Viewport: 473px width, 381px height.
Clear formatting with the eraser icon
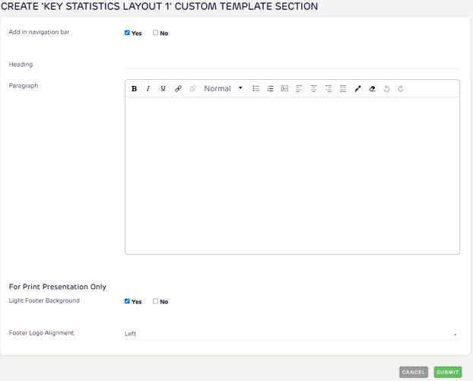(372, 89)
